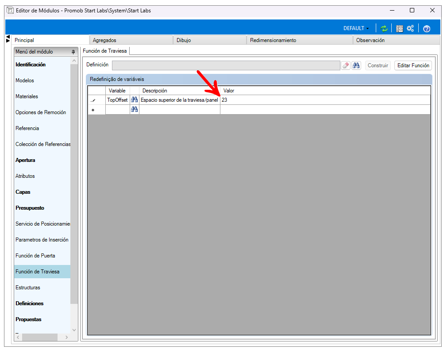The image size is (447, 353).
Task: Click the Variable column header
Action: pyautogui.click(x=117, y=91)
